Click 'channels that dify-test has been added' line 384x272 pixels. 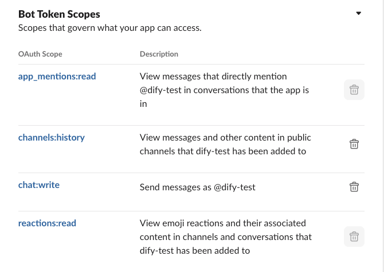(x=224, y=151)
